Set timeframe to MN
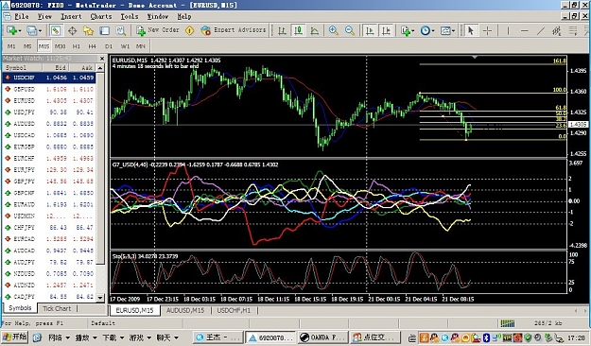This screenshot has height=346, width=591. tap(141, 46)
